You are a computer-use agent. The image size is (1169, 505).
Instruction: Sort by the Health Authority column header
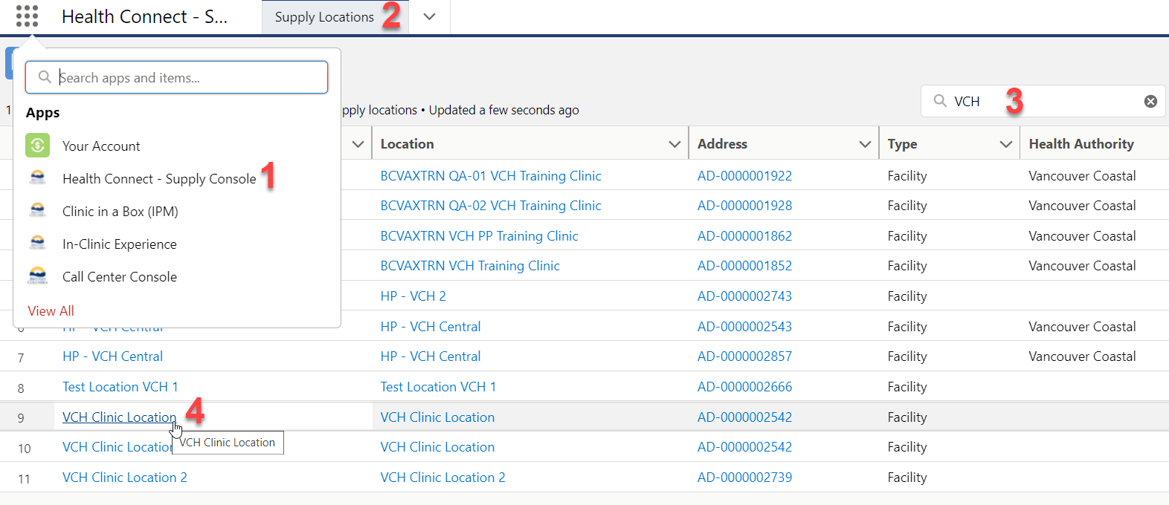[1081, 144]
